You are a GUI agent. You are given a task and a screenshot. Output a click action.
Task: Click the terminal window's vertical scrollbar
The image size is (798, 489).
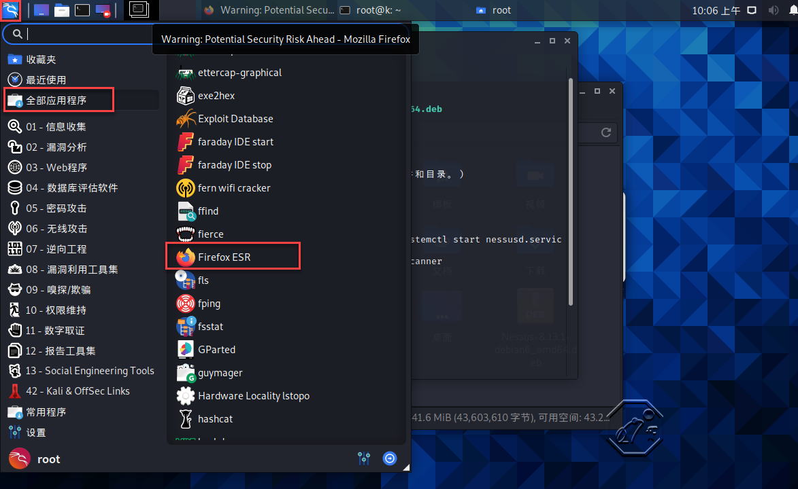571,192
